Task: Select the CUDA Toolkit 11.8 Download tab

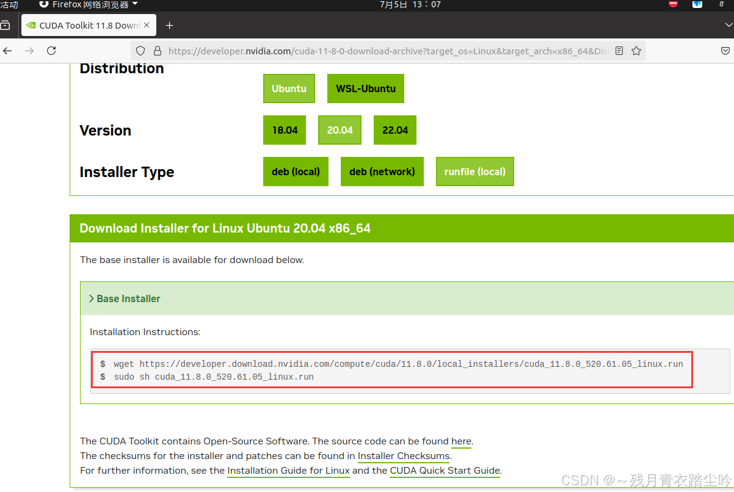Action: point(89,26)
